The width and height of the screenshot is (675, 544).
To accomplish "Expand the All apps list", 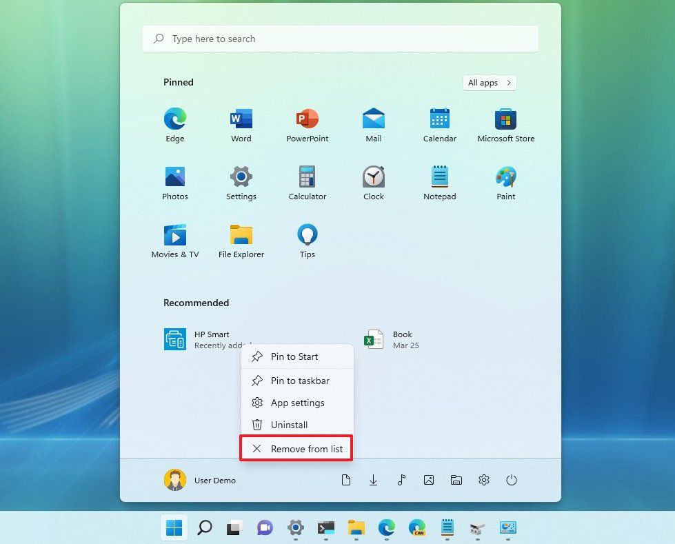I will 489,82.
